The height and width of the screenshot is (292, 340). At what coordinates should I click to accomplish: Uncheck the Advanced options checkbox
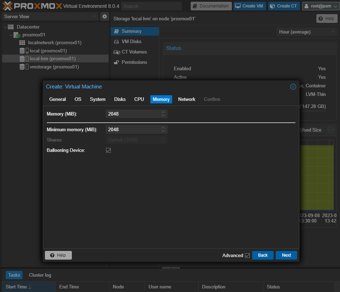[247, 255]
